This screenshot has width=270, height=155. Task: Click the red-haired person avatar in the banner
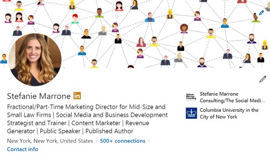coord(75,18)
